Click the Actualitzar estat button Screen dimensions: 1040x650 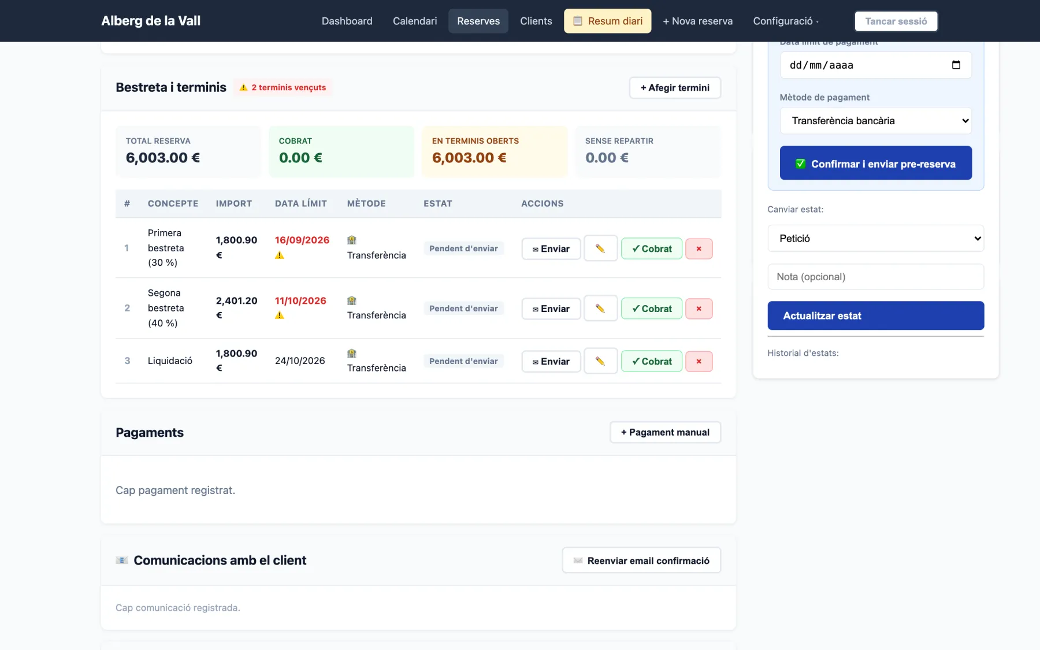pyautogui.click(x=875, y=315)
